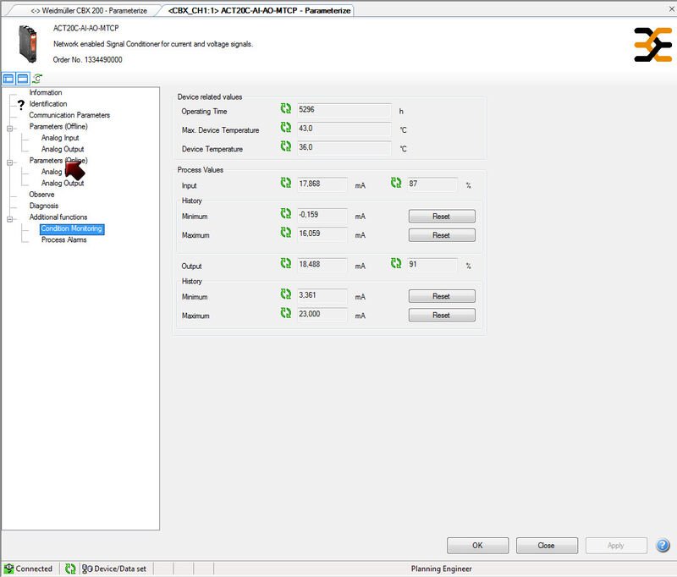677x577 pixels.
Task: Click the Output Maximum field 23,000
Action: (x=322, y=314)
